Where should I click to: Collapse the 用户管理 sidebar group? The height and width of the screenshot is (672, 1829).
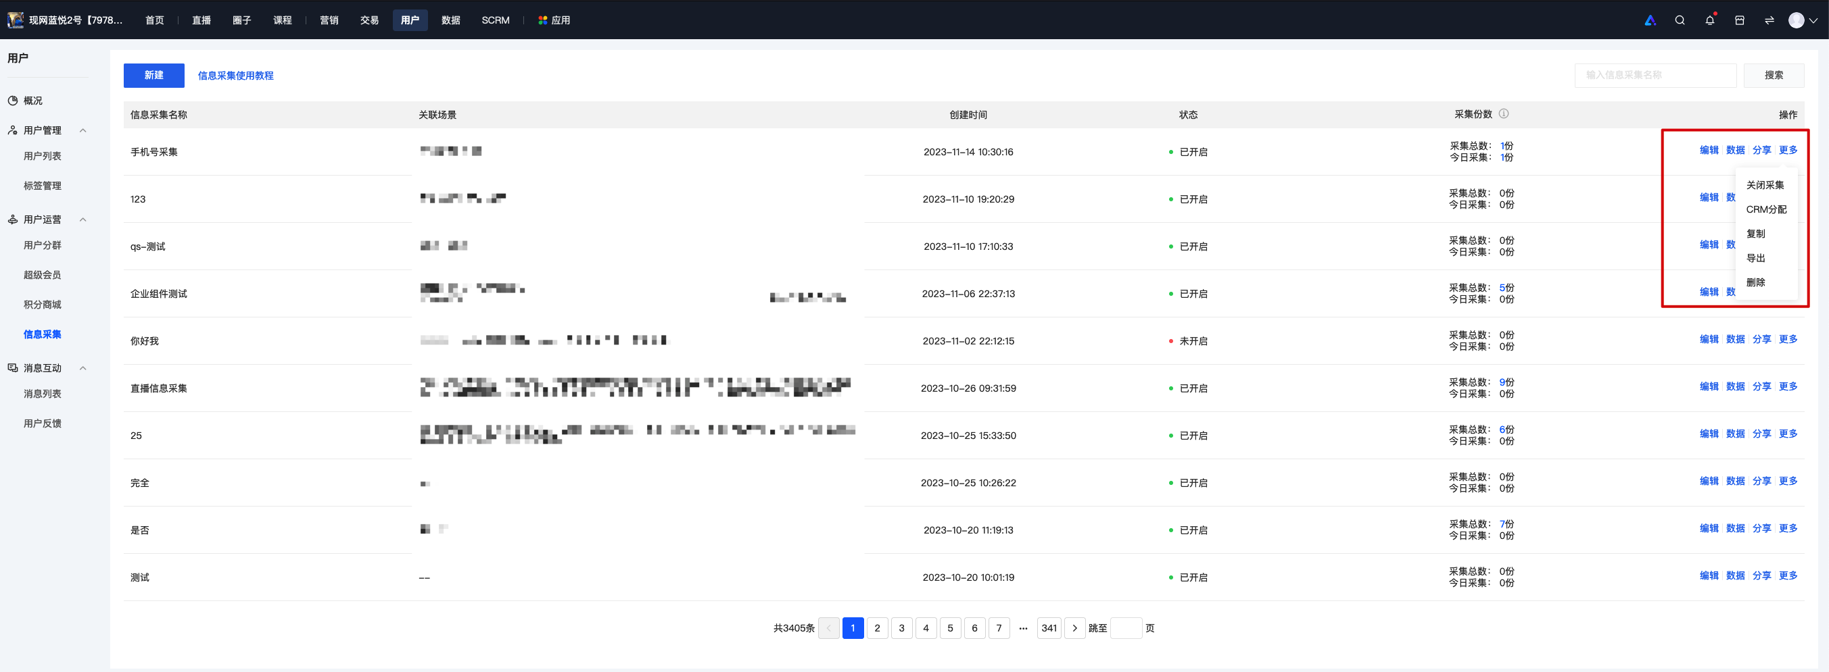(x=83, y=130)
